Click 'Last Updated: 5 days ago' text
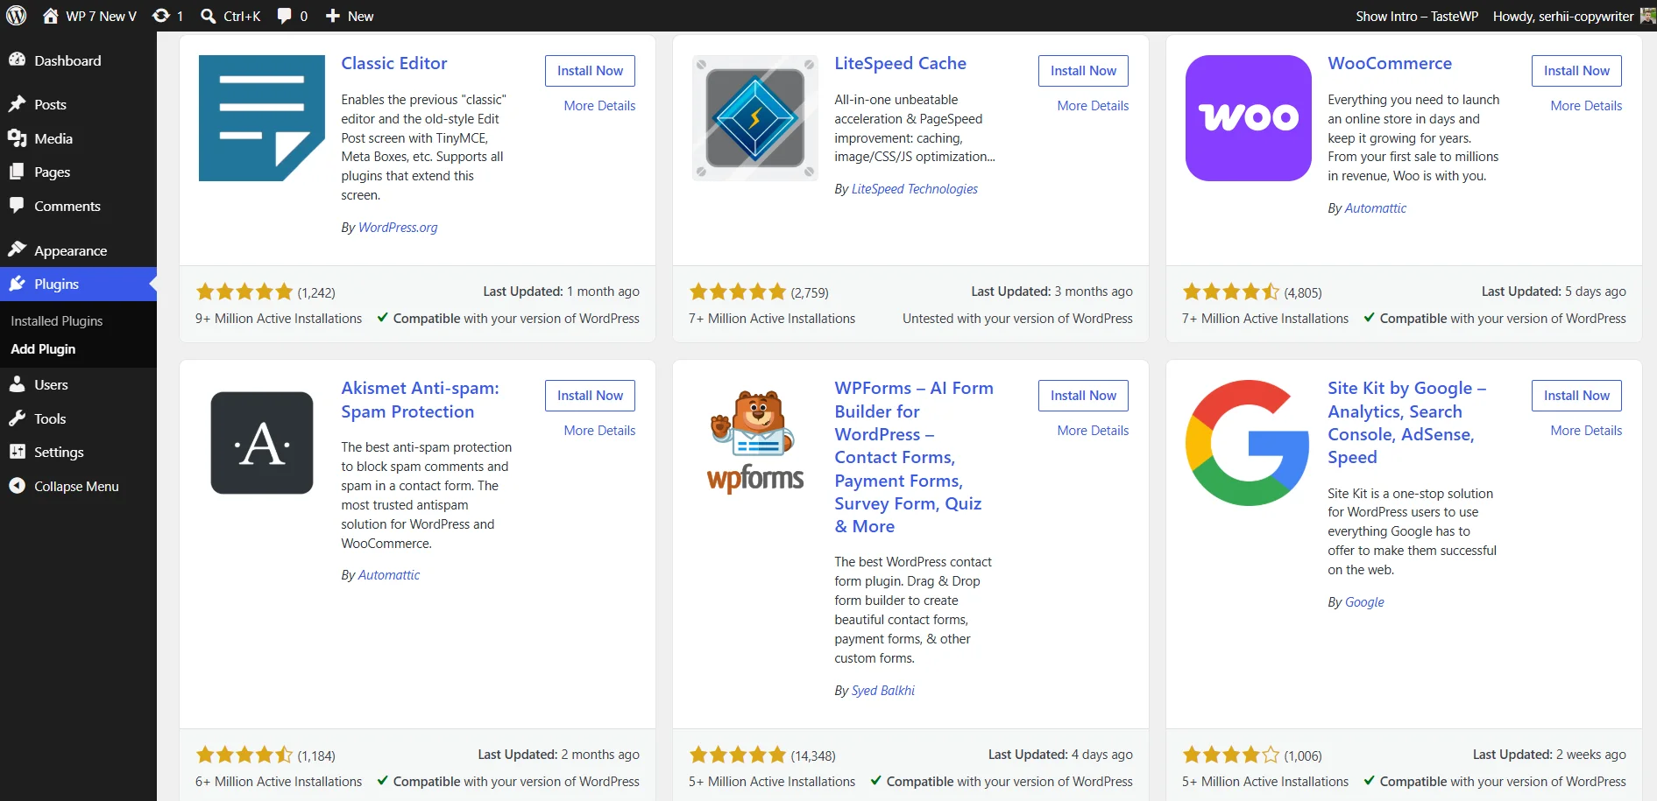Screen dimensions: 1657x801 click(1554, 292)
